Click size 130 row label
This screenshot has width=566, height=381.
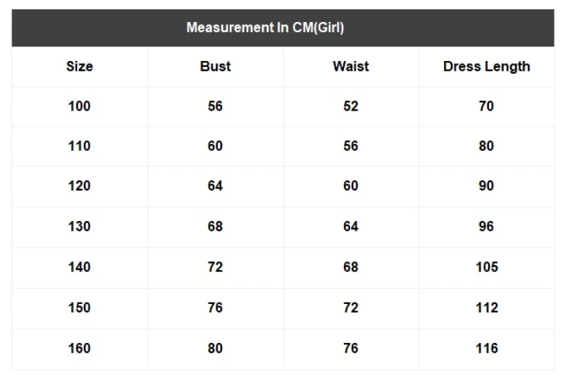[x=79, y=226]
